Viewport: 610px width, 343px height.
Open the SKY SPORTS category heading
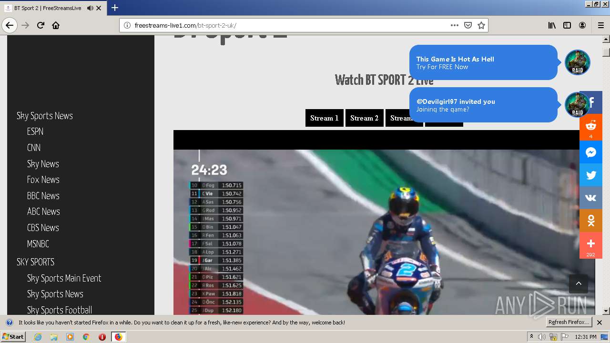click(x=36, y=262)
